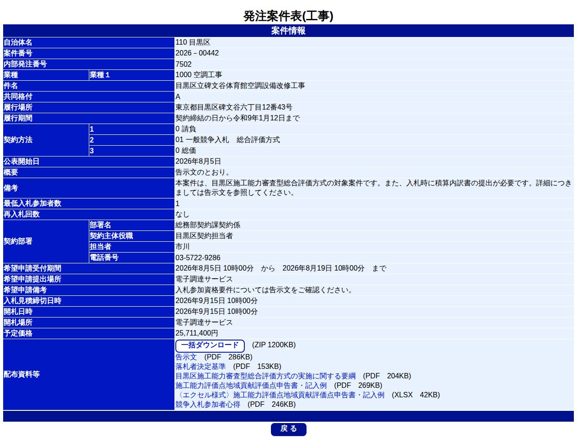
Task: Select the address 東京都目黒区碑文谷六丁目12番43号
Action: click(234, 107)
